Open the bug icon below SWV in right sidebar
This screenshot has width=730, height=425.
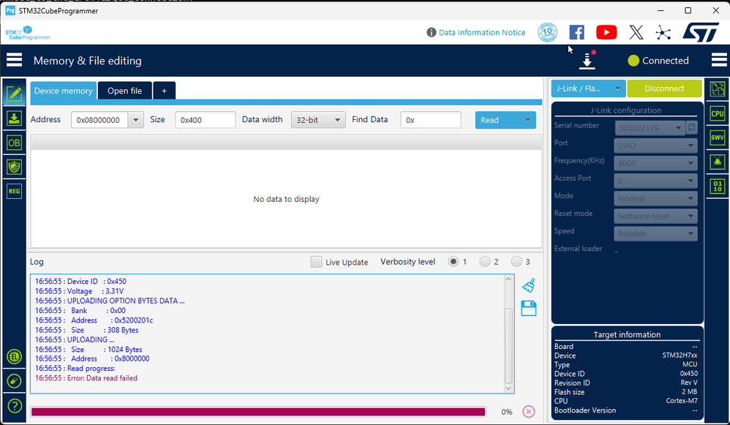[x=717, y=162]
